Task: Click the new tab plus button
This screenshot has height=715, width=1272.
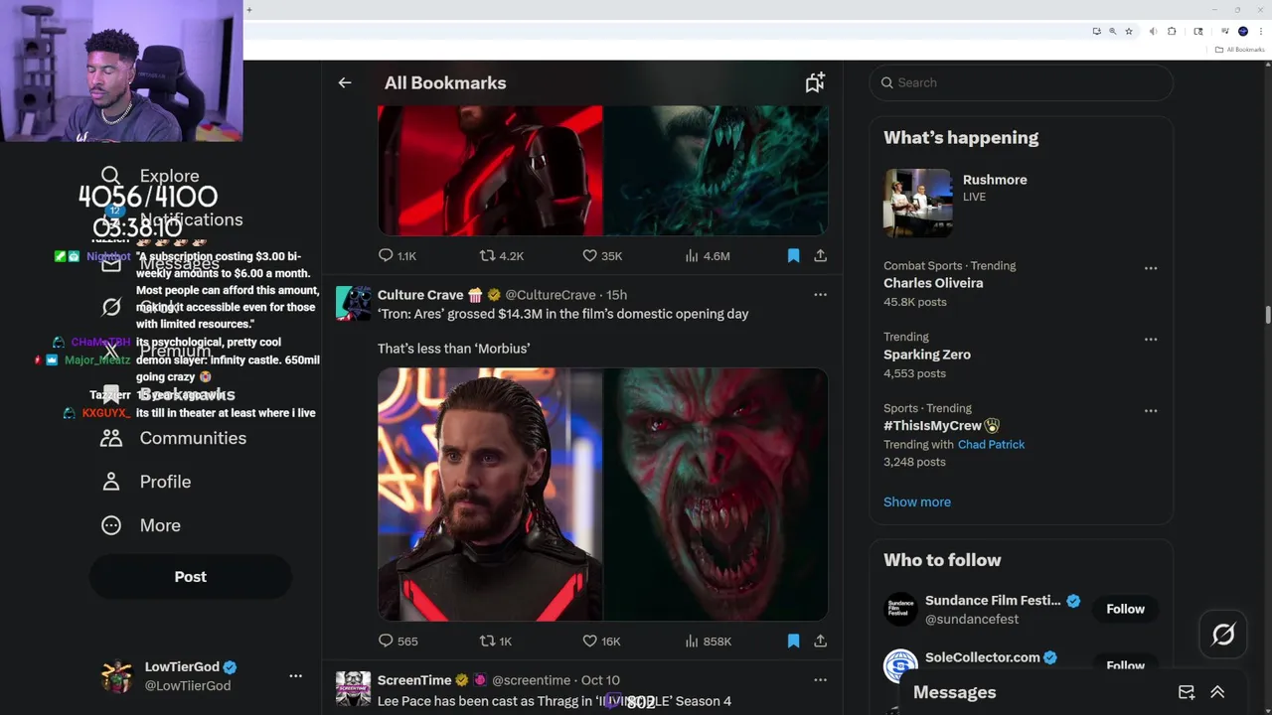Action: pos(248,10)
